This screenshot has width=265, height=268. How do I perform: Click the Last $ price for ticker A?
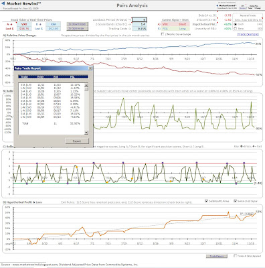(24, 29)
